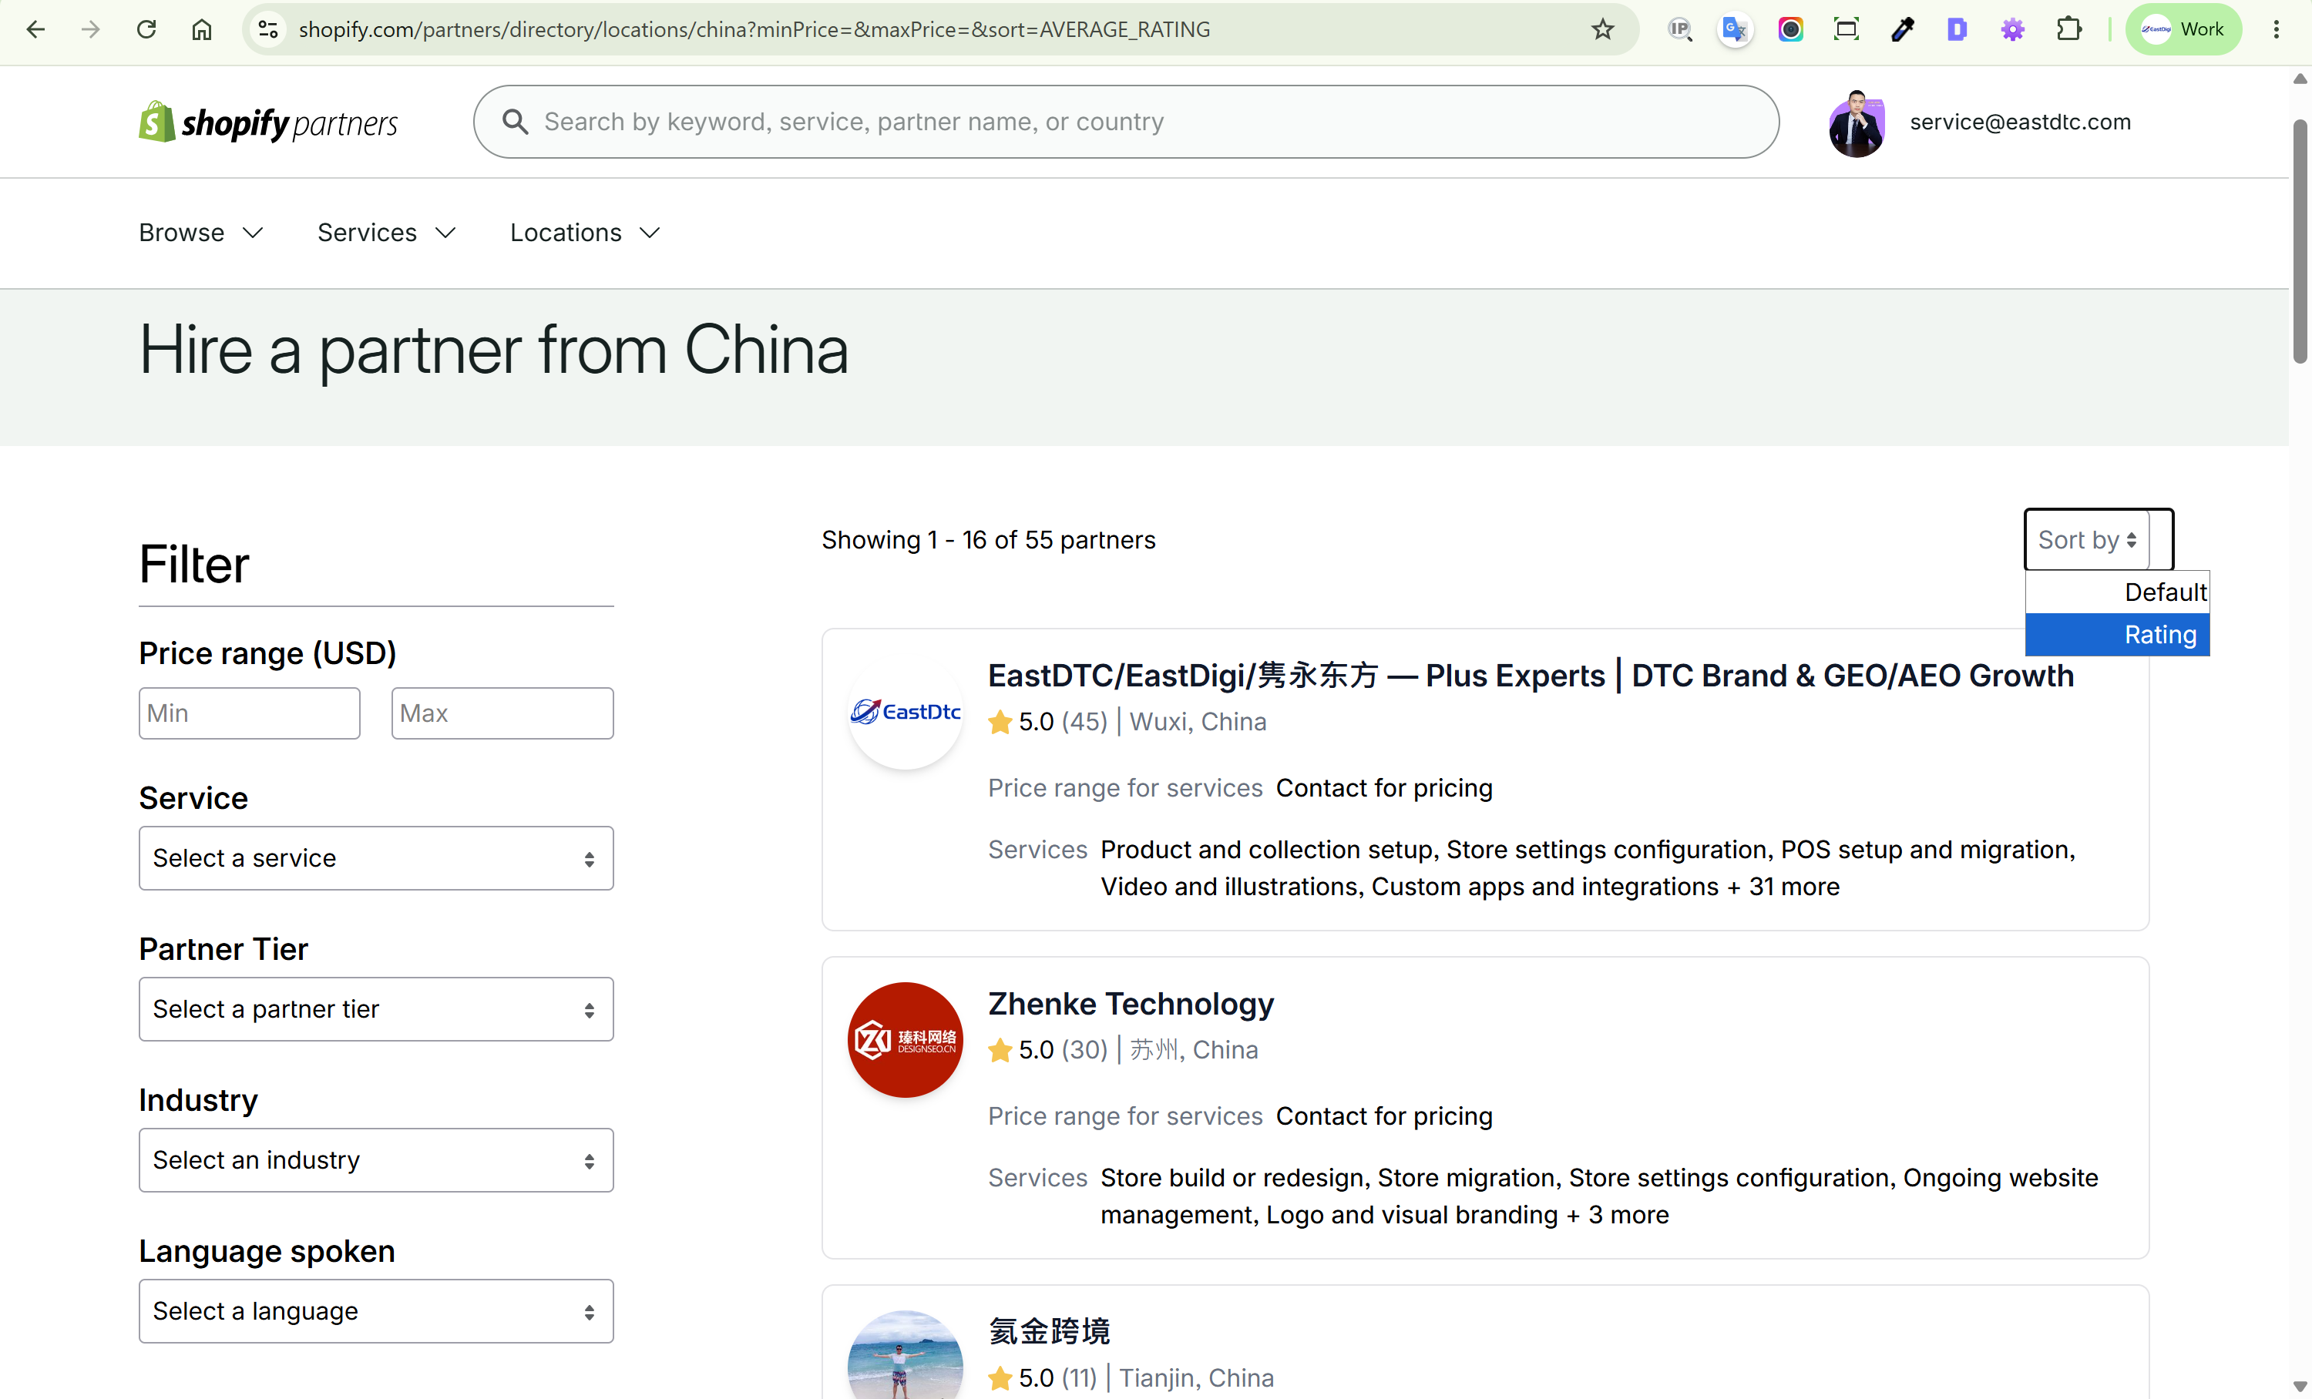Click the 氦金跨境 beach profile photo
The image size is (2312, 1399).
(x=905, y=1355)
